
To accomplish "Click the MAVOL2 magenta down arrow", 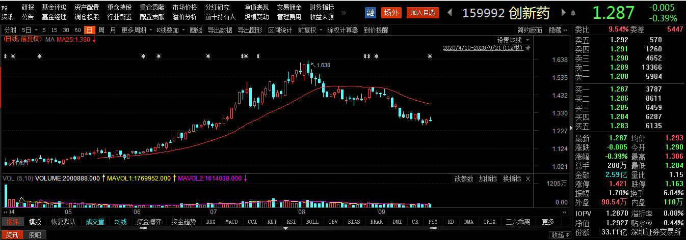I will click(246, 178).
